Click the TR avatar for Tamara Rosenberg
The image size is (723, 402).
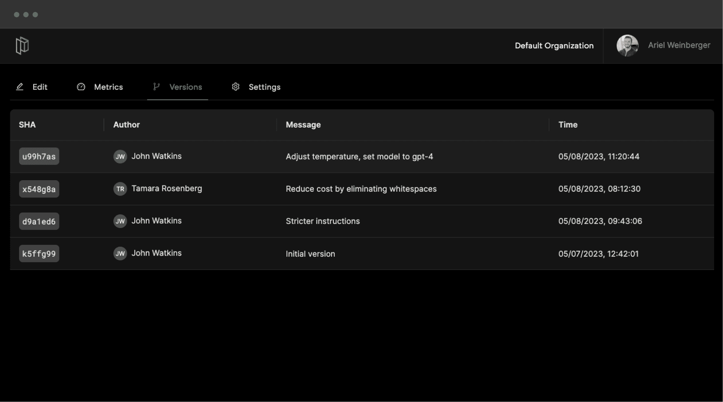[x=120, y=189]
